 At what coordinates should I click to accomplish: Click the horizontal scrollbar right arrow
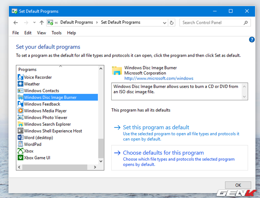coord(95,167)
